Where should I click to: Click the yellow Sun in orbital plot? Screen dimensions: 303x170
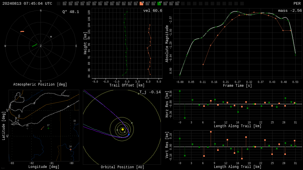tap(123, 129)
